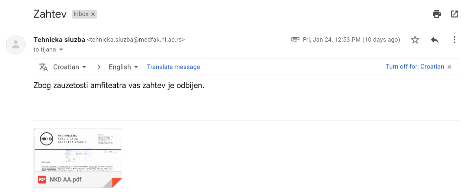Print the Zahtev email
The image size is (466, 192).
[x=436, y=14]
